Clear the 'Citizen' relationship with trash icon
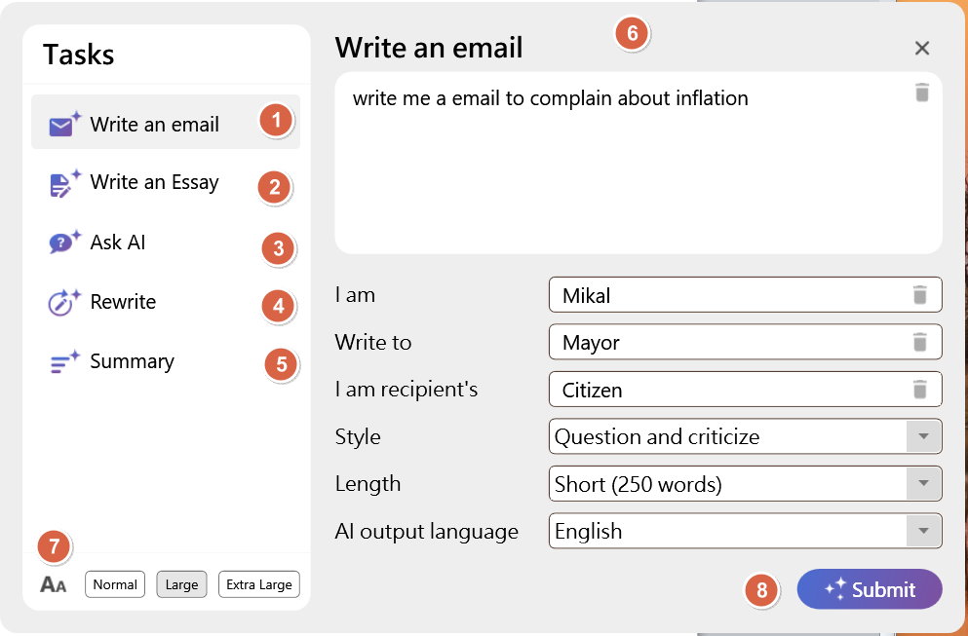Viewport: 968px width, 636px height. [x=919, y=390]
